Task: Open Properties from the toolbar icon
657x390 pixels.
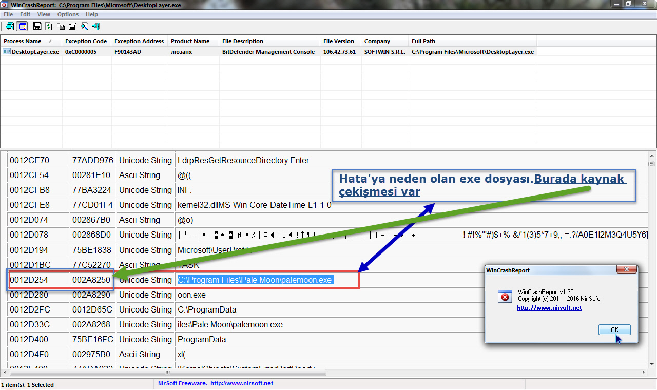Action: click(x=72, y=26)
